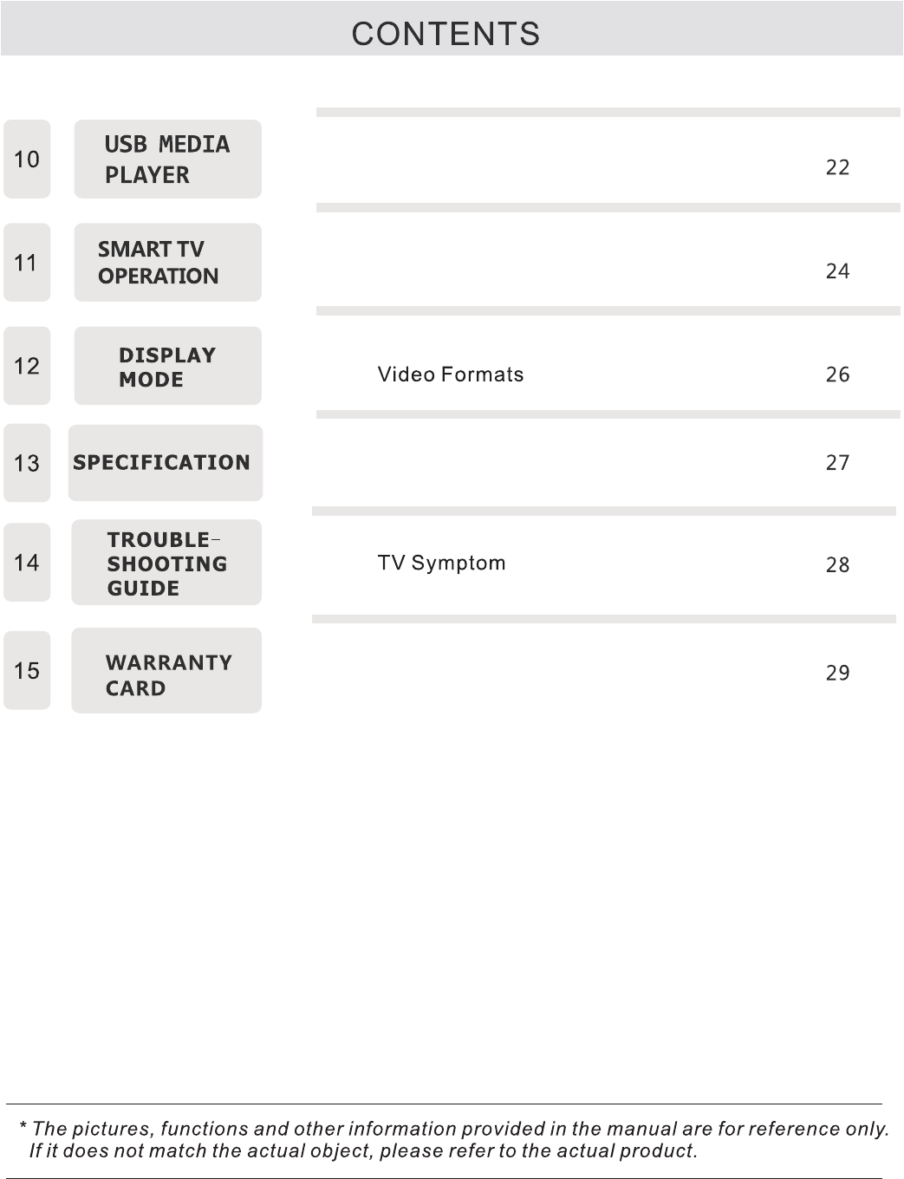
Task: Jump to page 26
Action: [837, 375]
